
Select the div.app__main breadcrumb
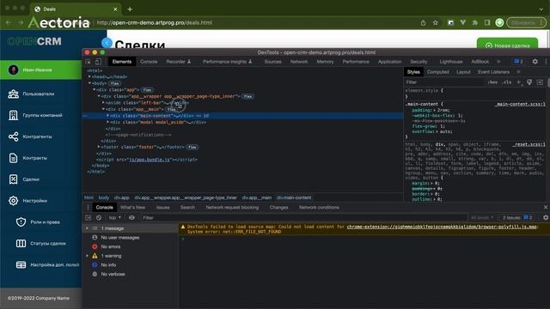pyautogui.click(x=257, y=197)
